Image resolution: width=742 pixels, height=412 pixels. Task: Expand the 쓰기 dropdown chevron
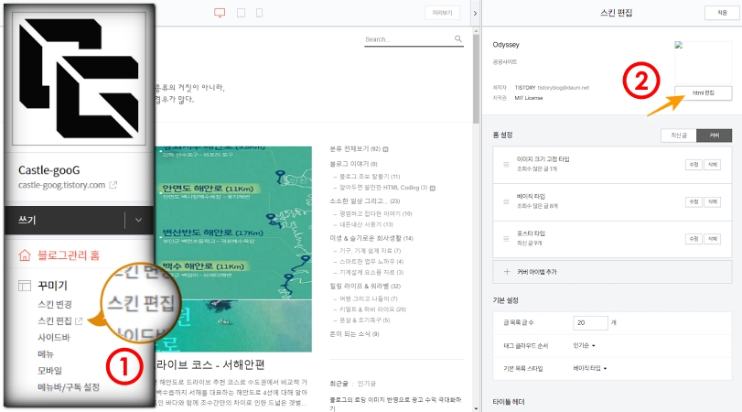coord(138,220)
